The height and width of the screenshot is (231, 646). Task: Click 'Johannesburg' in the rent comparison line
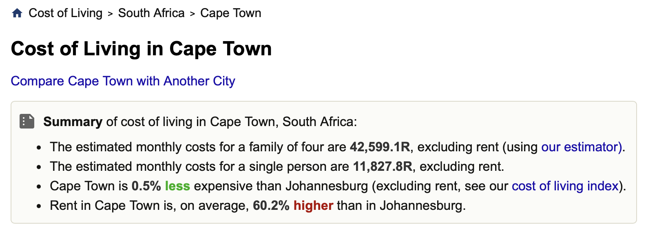[x=422, y=205]
